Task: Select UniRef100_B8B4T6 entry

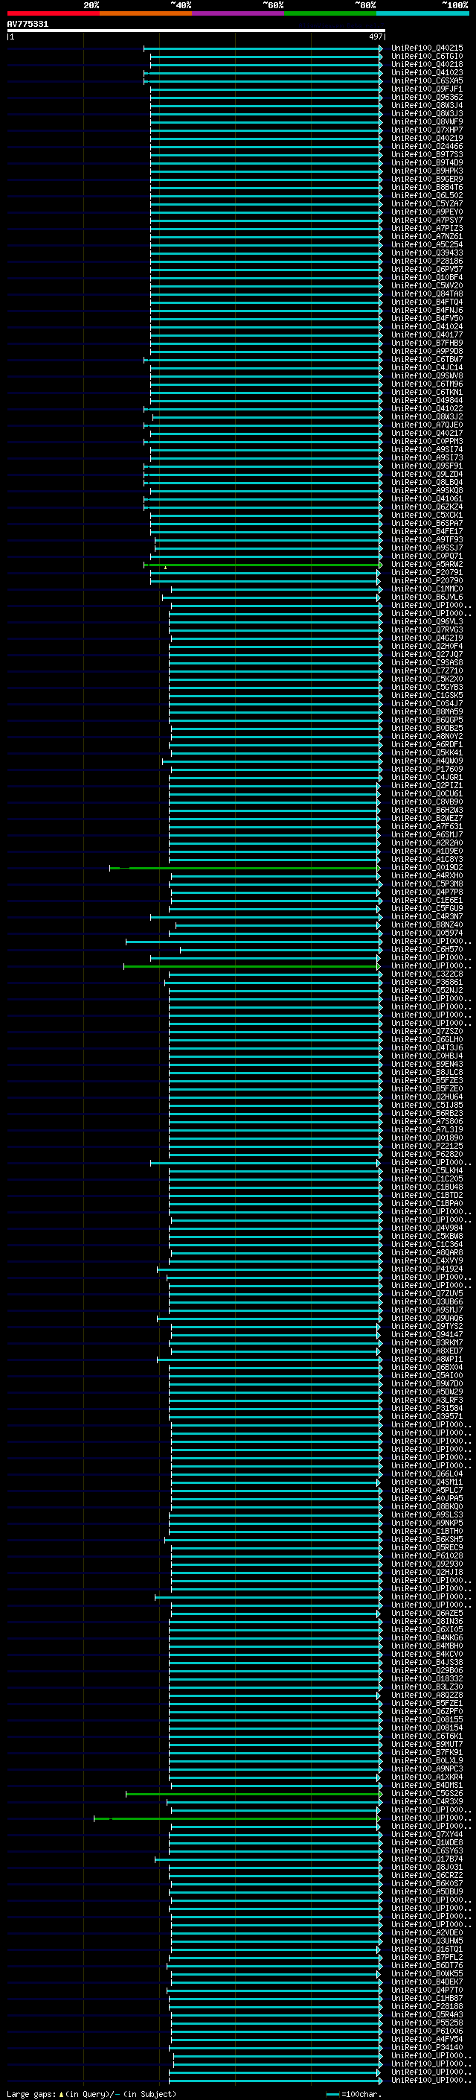Action: point(427,188)
